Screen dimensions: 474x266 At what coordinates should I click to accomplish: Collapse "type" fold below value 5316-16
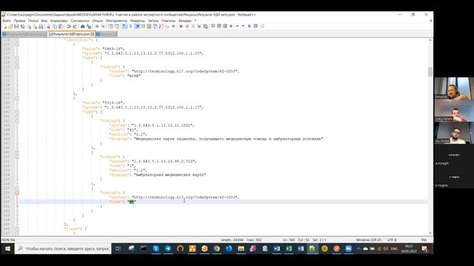pyautogui.click(x=17, y=112)
